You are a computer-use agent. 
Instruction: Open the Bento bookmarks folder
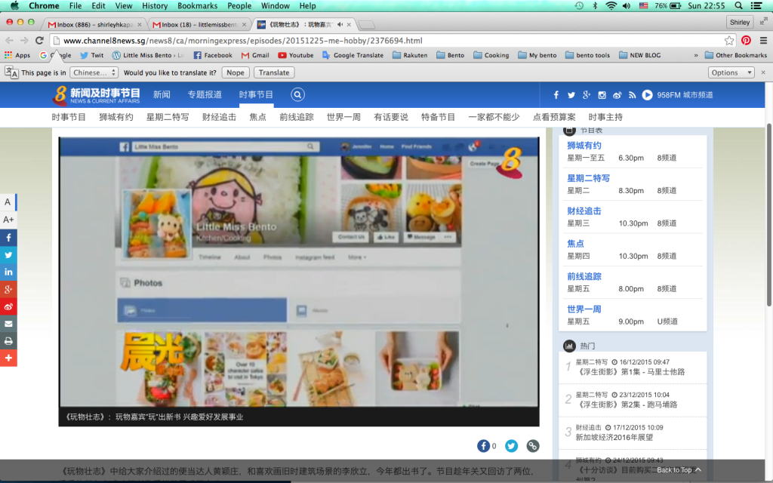coord(450,55)
